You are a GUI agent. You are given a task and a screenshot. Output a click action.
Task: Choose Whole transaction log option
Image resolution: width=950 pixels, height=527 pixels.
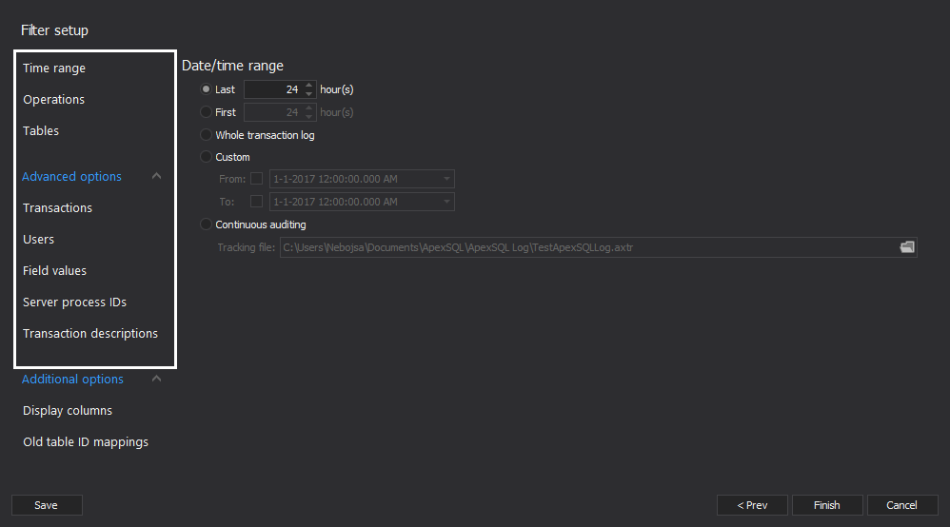click(206, 134)
